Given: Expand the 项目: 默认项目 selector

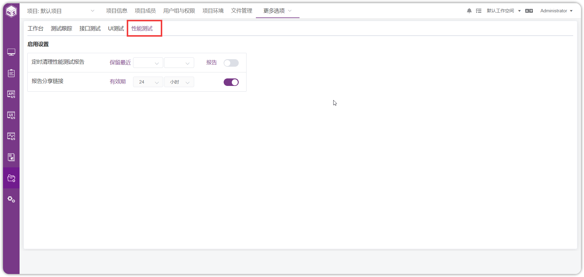Looking at the screenshot, I should coord(61,11).
